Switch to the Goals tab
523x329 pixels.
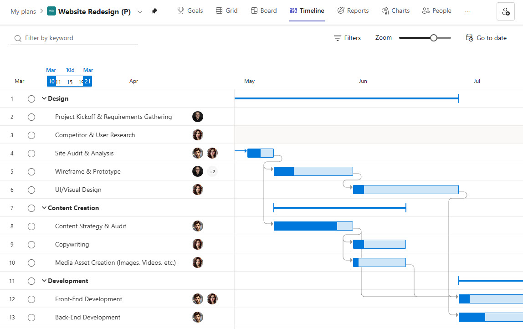tap(190, 10)
